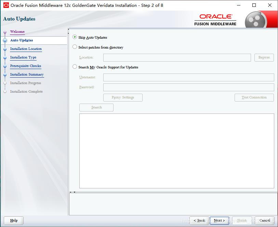Viewport: 278px width, 227px height.
Task: Focus the Password input field
Action: pos(189,88)
